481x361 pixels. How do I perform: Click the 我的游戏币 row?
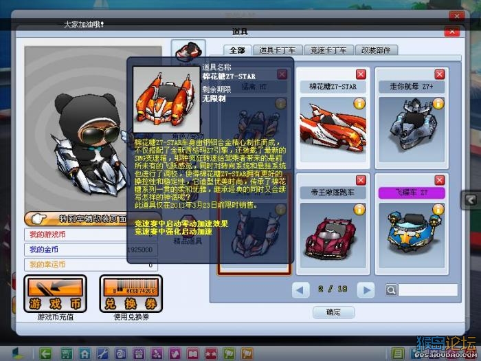91,235
